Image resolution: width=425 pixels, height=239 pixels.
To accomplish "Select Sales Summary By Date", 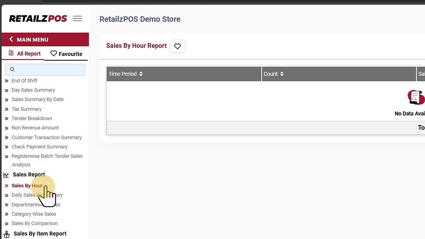I will click(x=37, y=99).
